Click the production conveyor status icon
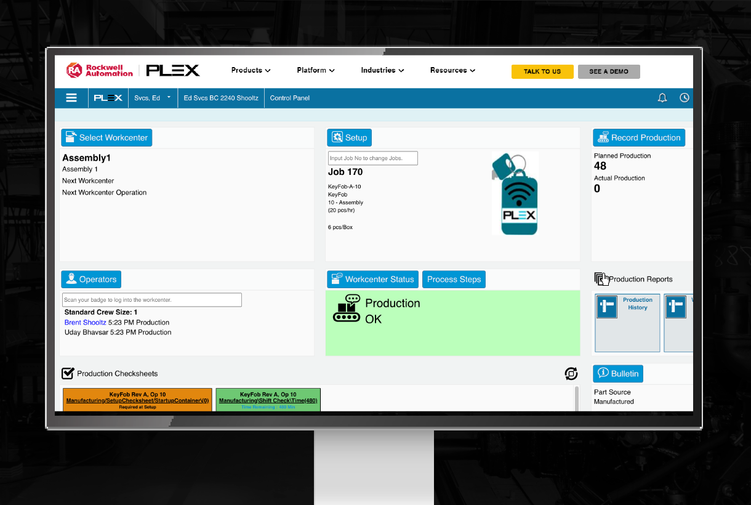 pyautogui.click(x=347, y=308)
